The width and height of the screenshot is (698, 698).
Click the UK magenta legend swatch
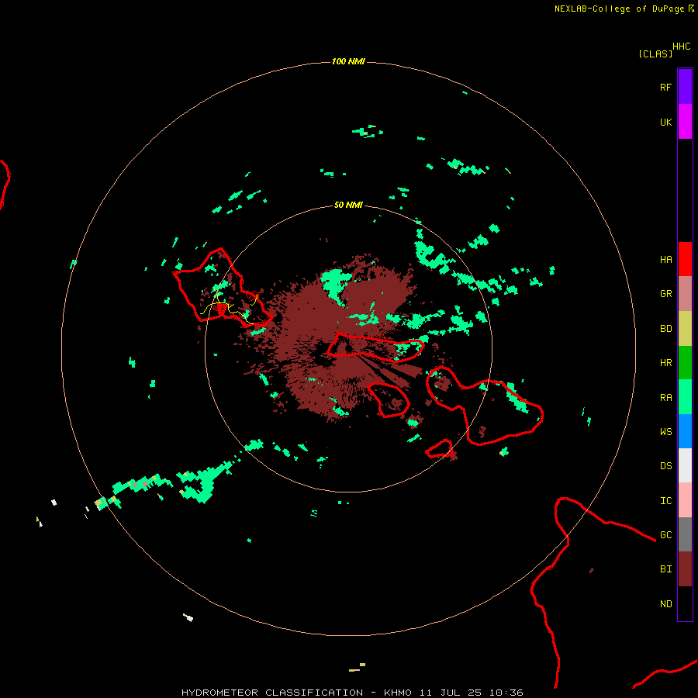pyautogui.click(x=685, y=122)
